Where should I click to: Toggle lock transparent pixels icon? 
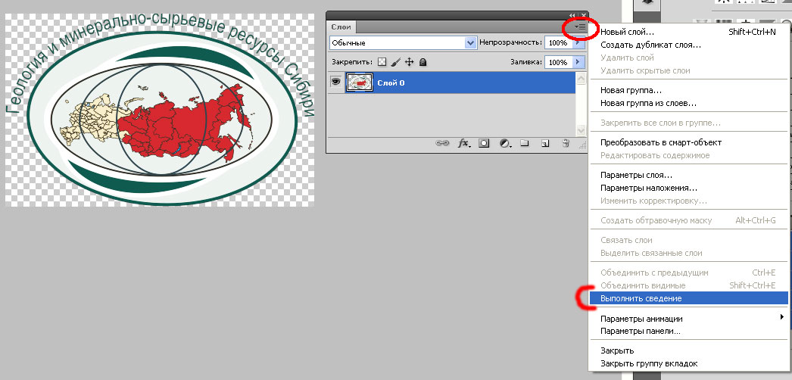[382, 62]
